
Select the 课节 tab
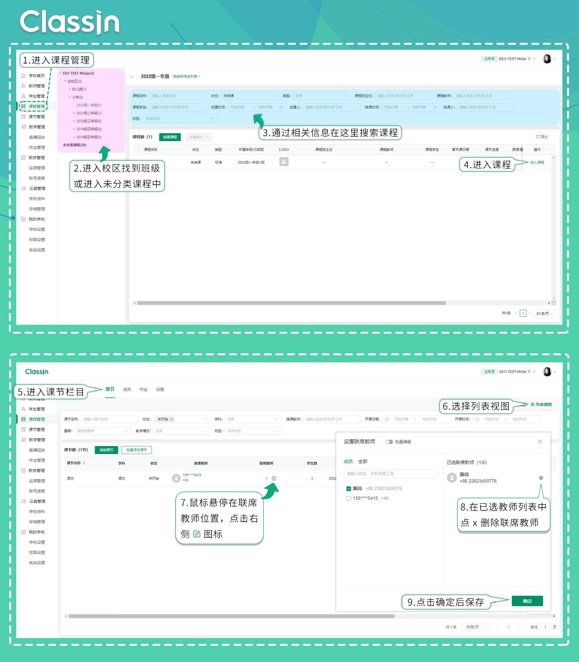[x=110, y=390]
